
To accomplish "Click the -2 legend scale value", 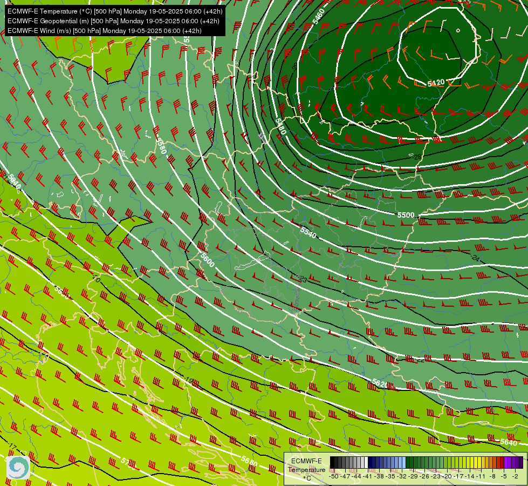I will click(515, 476).
